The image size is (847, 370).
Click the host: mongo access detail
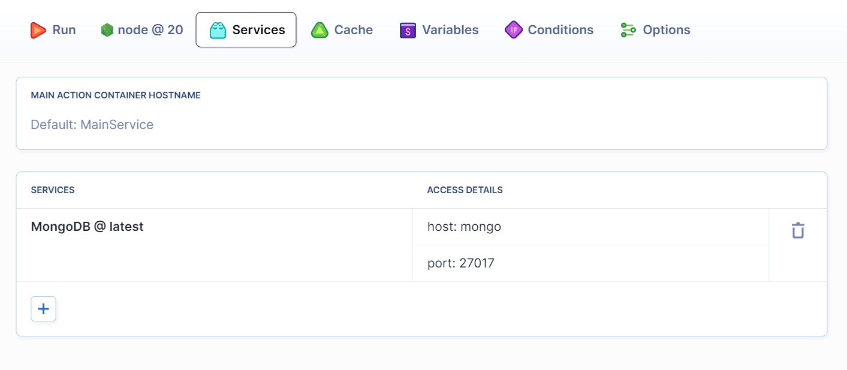pos(465,226)
